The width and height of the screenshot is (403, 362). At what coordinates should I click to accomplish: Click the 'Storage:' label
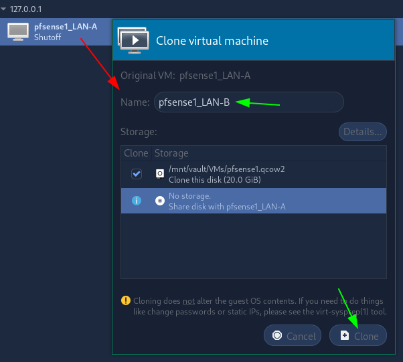(139, 132)
